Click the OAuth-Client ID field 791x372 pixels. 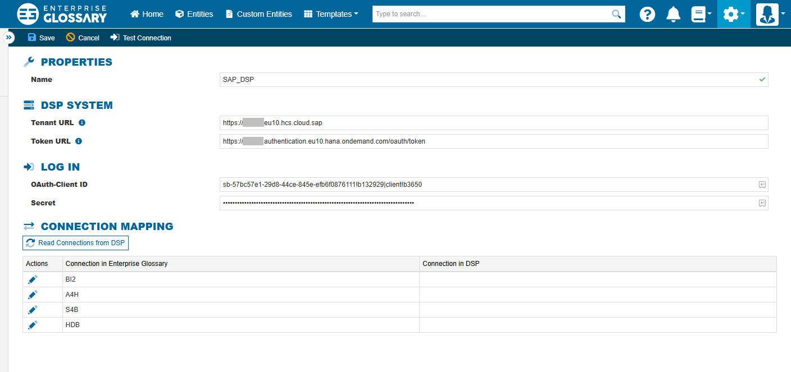coord(494,185)
